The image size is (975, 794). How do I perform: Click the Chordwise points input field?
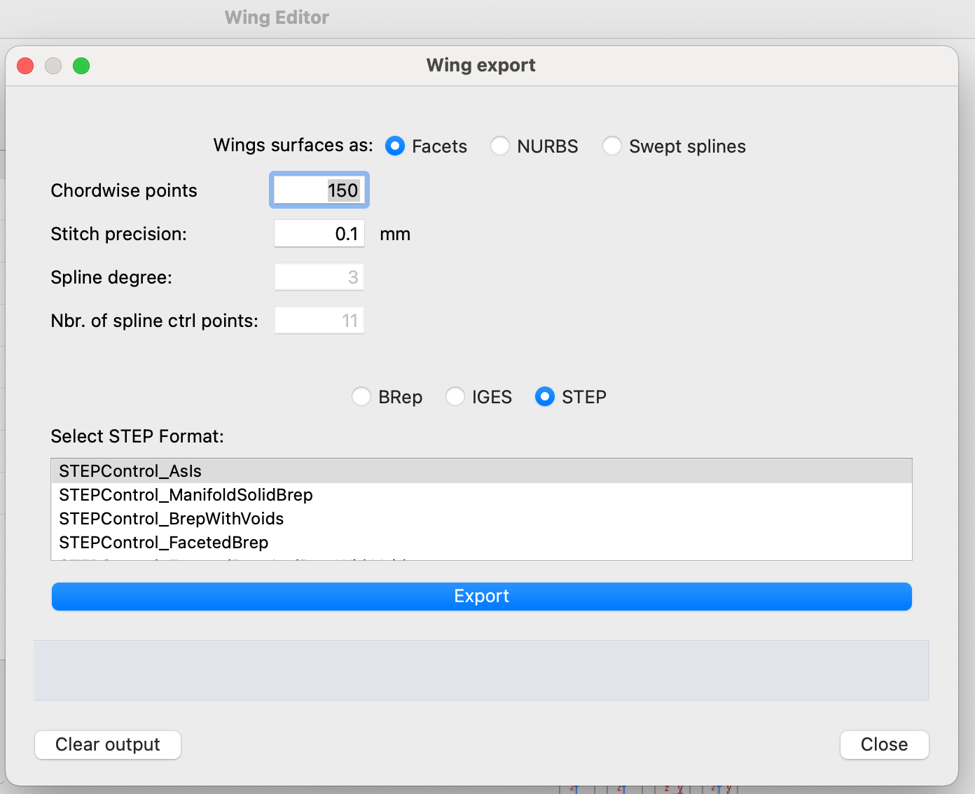(x=319, y=190)
